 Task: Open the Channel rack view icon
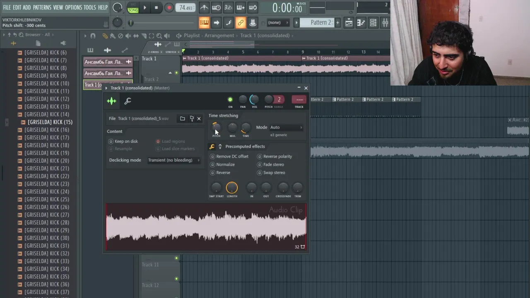click(373, 23)
